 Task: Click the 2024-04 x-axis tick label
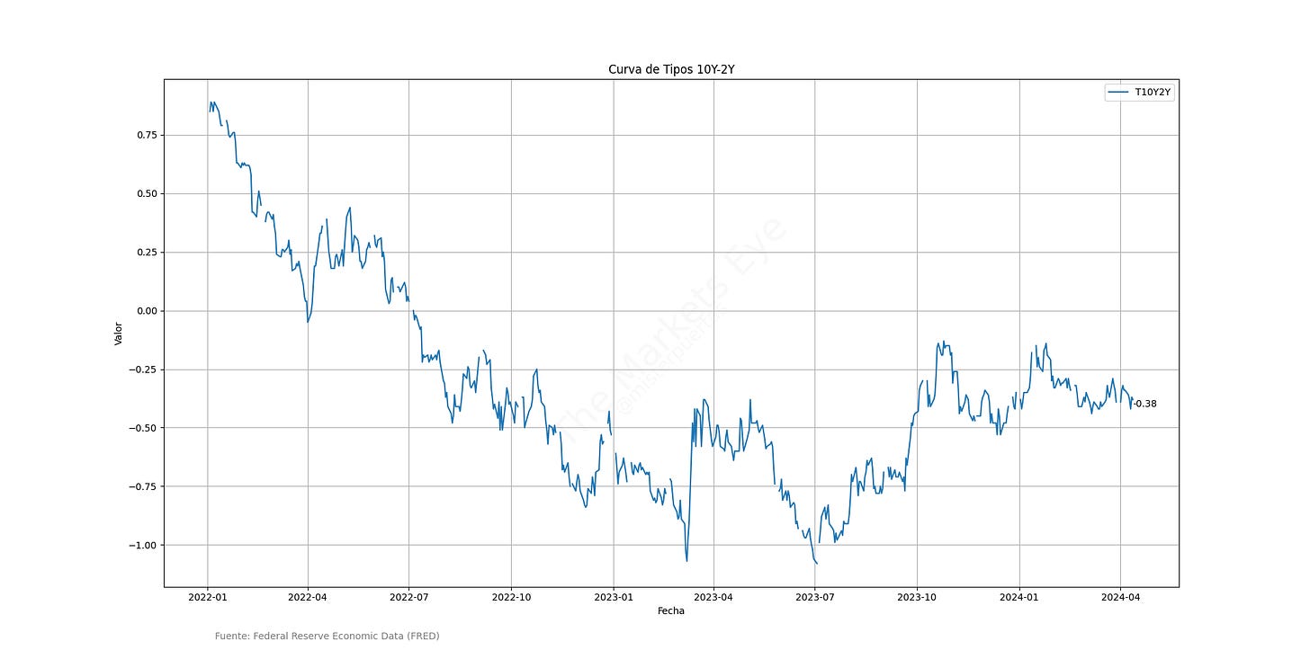coord(1120,597)
